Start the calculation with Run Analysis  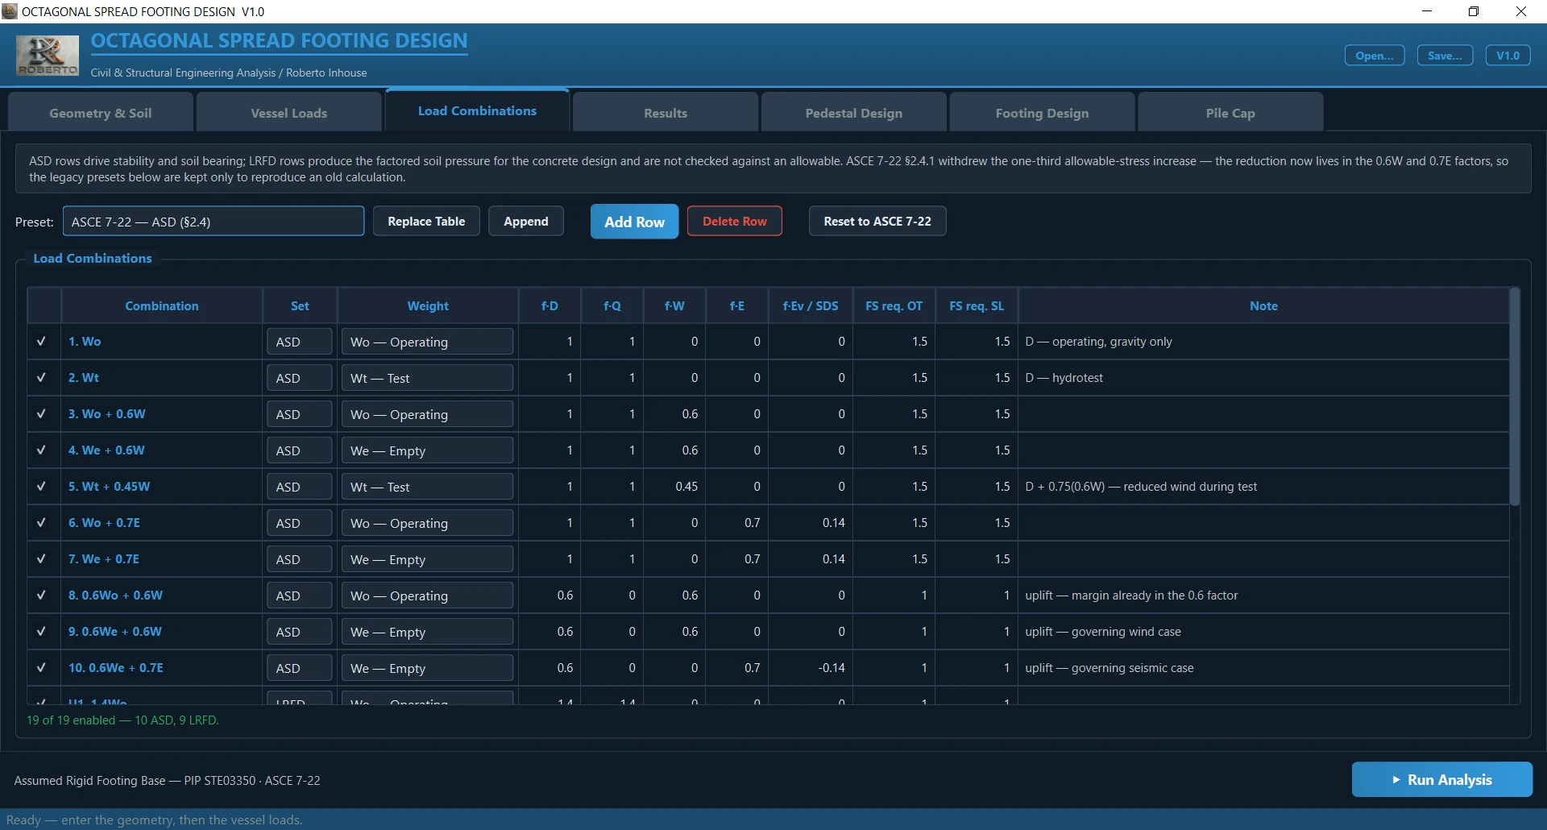pyautogui.click(x=1442, y=779)
